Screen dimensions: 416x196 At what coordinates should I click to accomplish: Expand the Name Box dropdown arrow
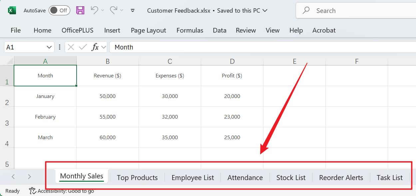click(x=49, y=47)
